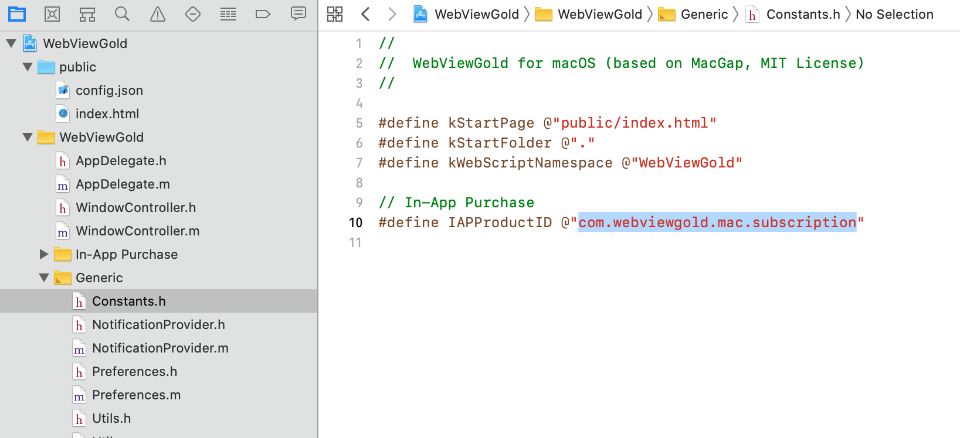Select the Generic folder row
The image size is (960, 438).
[x=159, y=278]
